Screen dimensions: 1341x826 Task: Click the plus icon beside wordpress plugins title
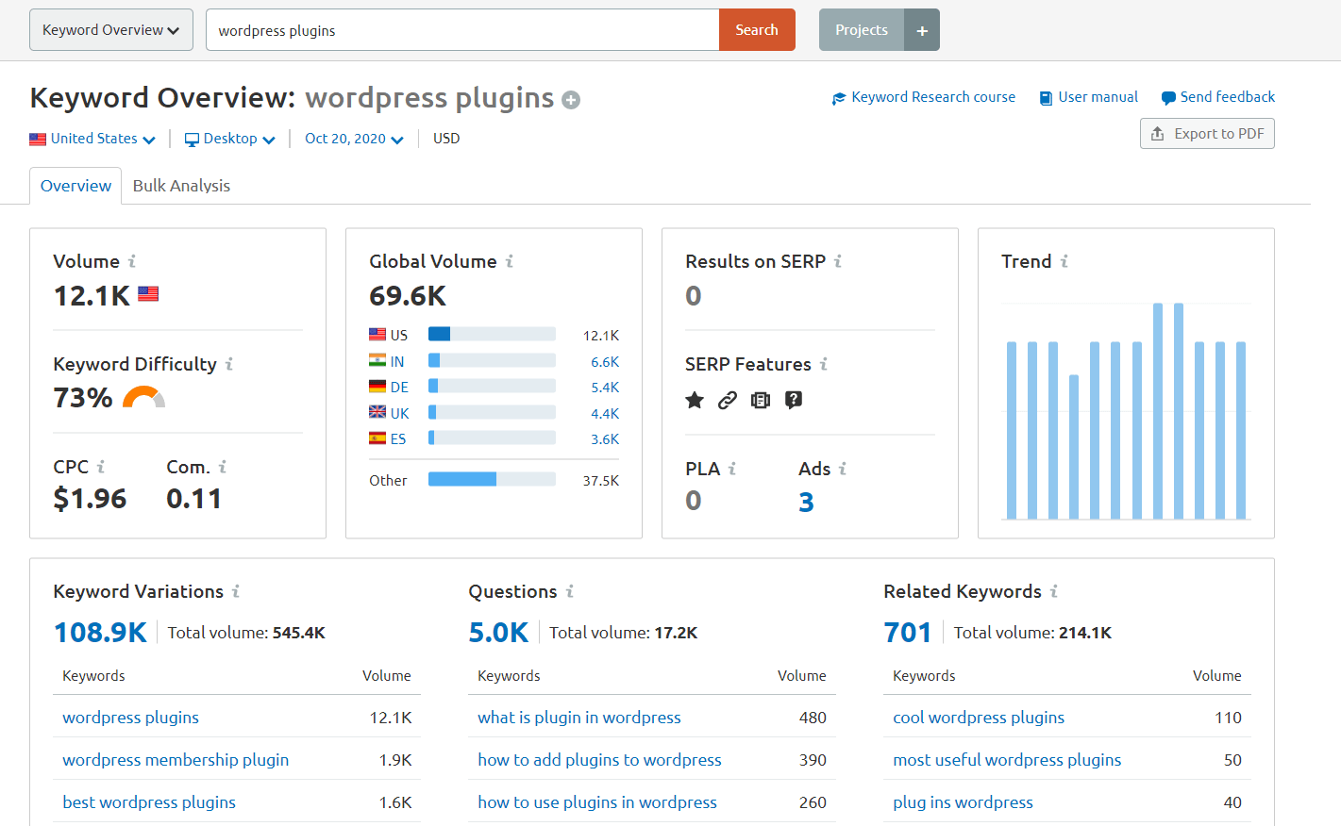tap(571, 100)
